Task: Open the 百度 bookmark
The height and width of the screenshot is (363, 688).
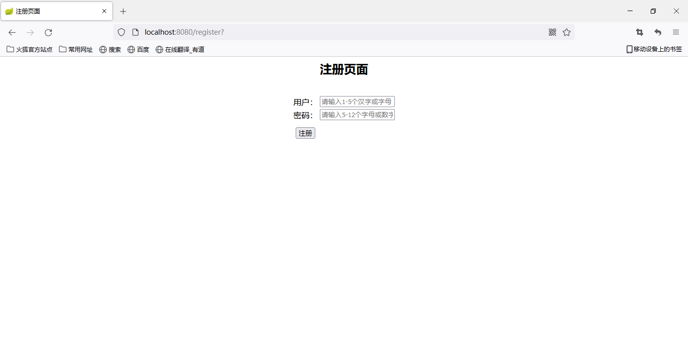Action: click(138, 49)
